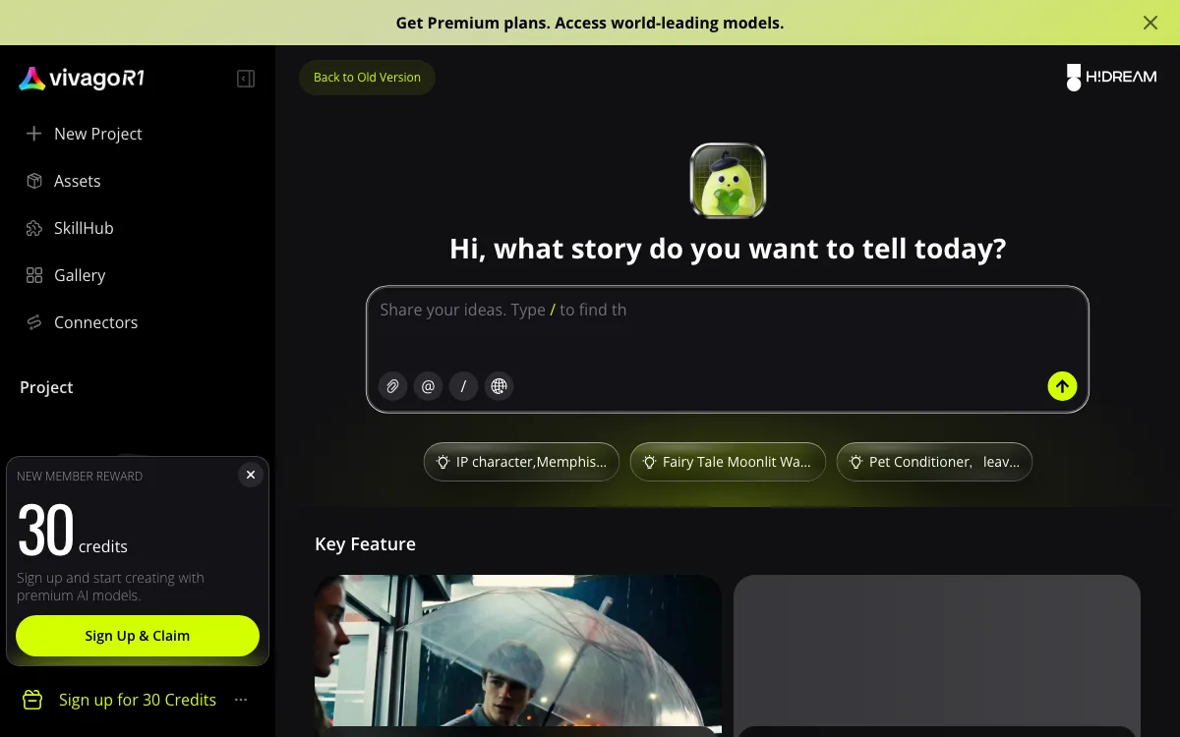This screenshot has height=737, width=1180.
Task: Click the SkillHub puzzle icon
Action: (34, 228)
